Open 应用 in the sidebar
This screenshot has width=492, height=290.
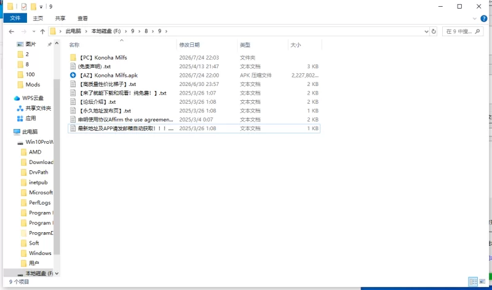[x=30, y=118]
